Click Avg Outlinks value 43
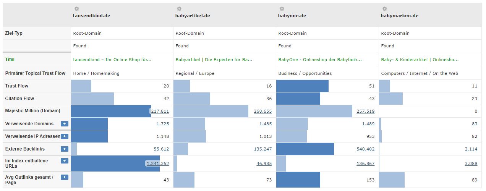The width and height of the screenshot is (486, 191). pyautogui.click(x=166, y=180)
